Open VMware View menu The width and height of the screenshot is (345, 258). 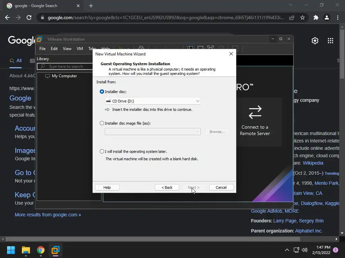[x=67, y=49]
